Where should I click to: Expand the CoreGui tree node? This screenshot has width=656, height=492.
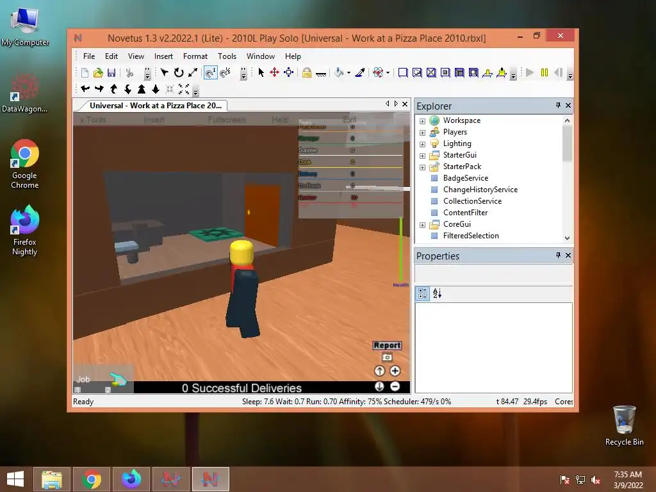pyautogui.click(x=423, y=225)
